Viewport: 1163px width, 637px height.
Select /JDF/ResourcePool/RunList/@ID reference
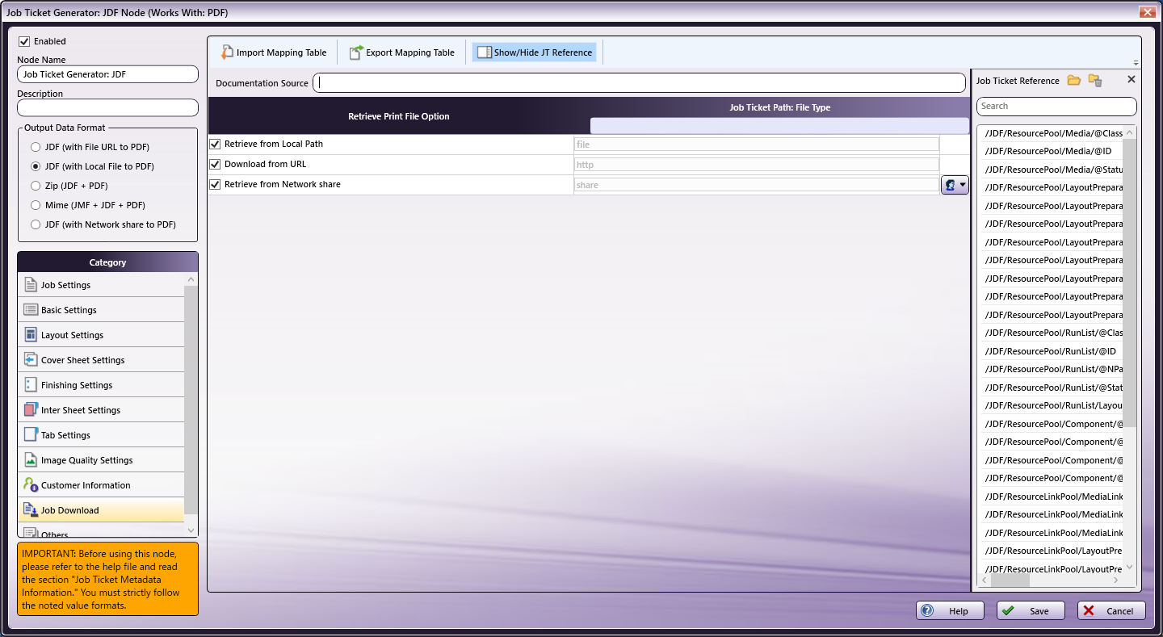coord(1052,351)
